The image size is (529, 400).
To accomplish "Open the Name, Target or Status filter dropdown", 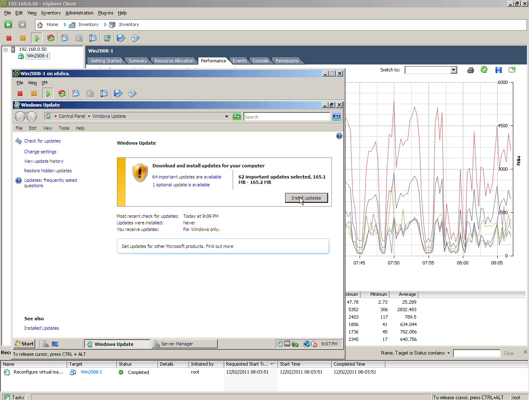I will tap(448, 353).
